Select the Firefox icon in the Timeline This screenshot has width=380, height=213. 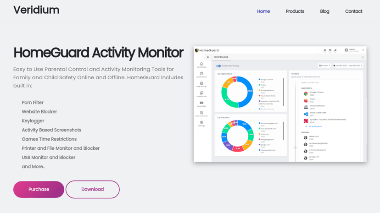306,100
